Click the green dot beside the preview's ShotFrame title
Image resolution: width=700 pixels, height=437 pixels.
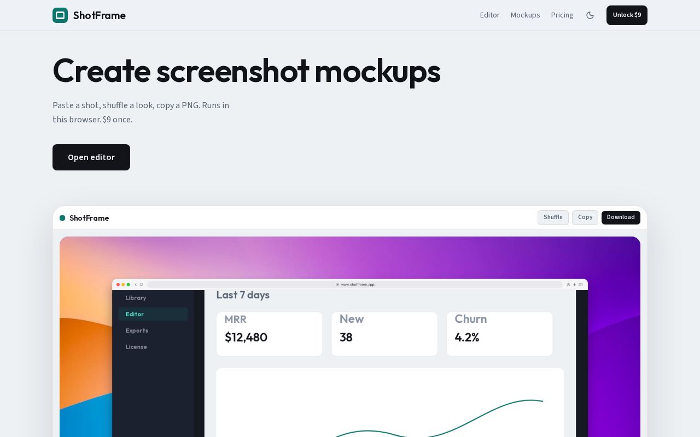62,218
